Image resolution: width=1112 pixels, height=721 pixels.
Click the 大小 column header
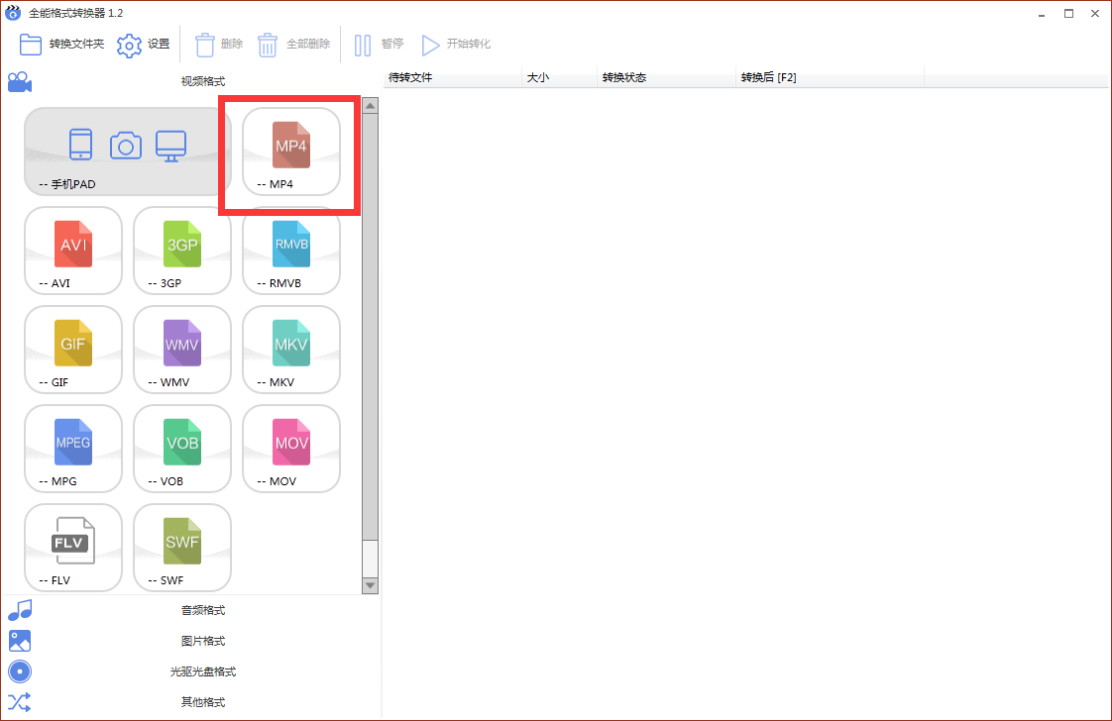558,77
